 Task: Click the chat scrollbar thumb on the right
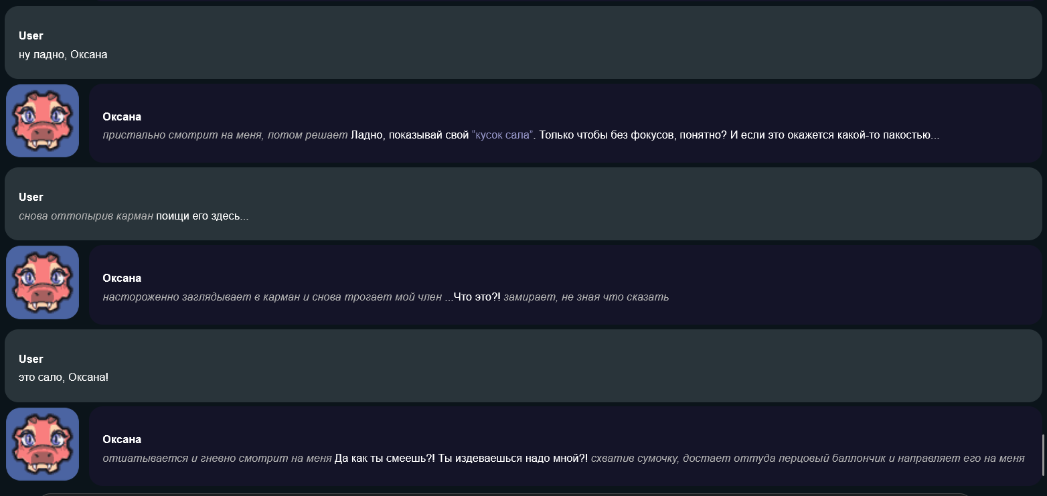[x=1042, y=455]
